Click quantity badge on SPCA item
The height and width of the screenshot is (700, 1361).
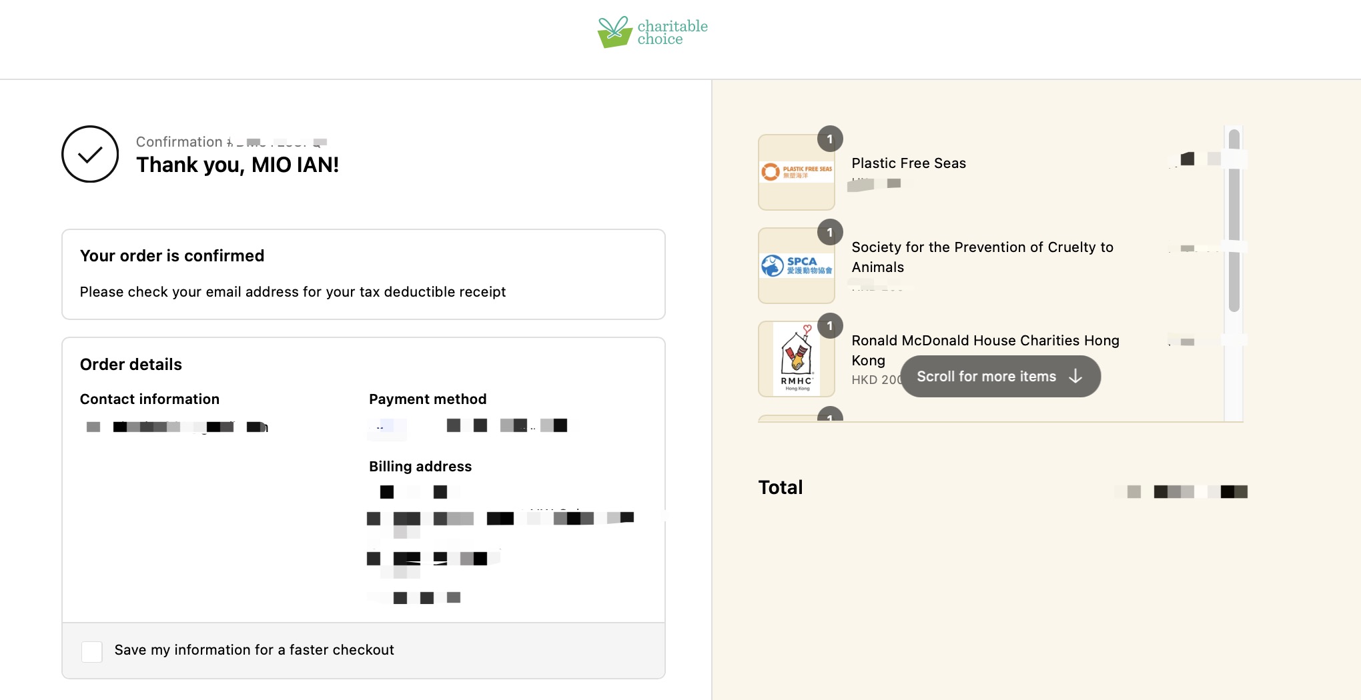click(830, 232)
